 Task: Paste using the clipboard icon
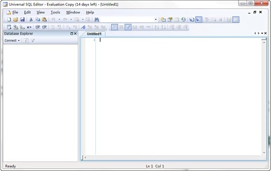[x=44, y=19]
